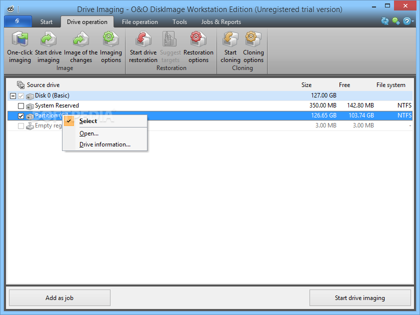Click the Disk 0 drive icon
Screen dimensions: 420x315
(29, 96)
